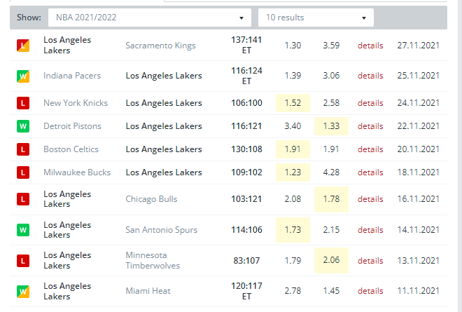Open the NBA 2021/2022 season dropdown

pyautogui.click(x=149, y=18)
